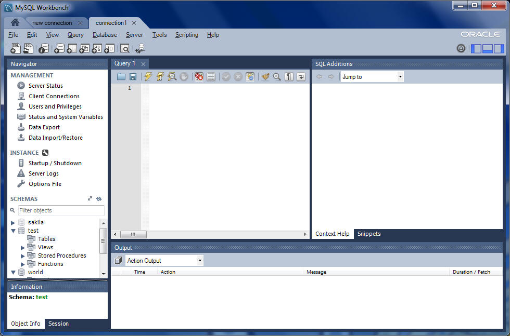The height and width of the screenshot is (336, 510).
Task: Toggle invisible characters pilcrow icon
Action: pos(289,77)
